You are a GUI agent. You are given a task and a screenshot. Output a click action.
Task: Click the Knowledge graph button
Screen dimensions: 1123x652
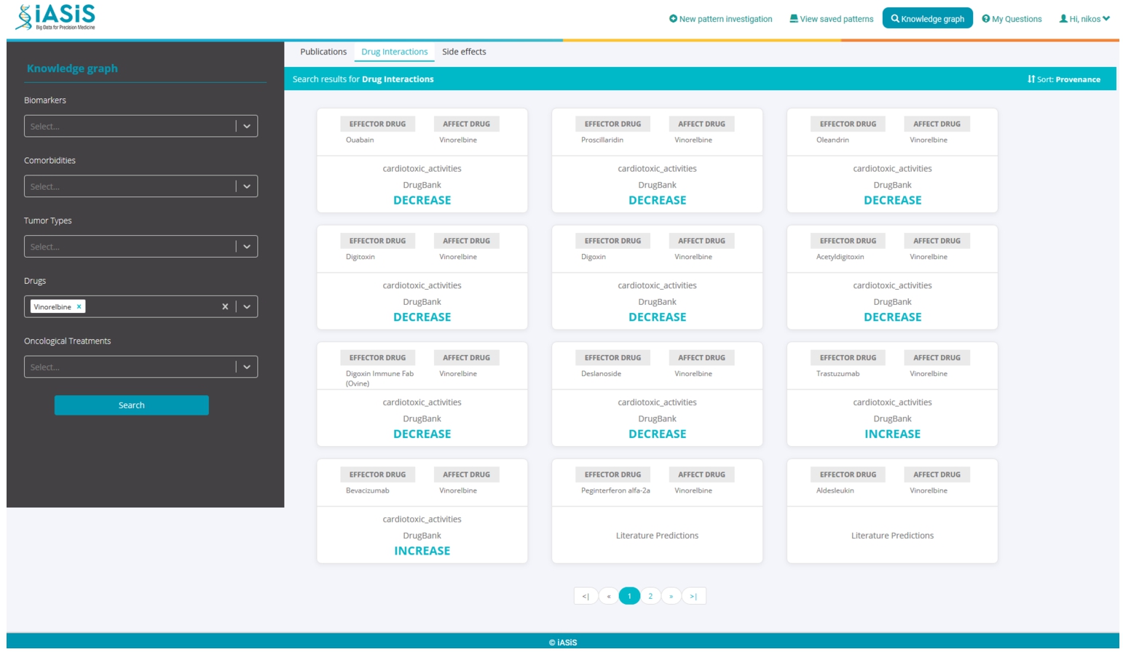(928, 19)
